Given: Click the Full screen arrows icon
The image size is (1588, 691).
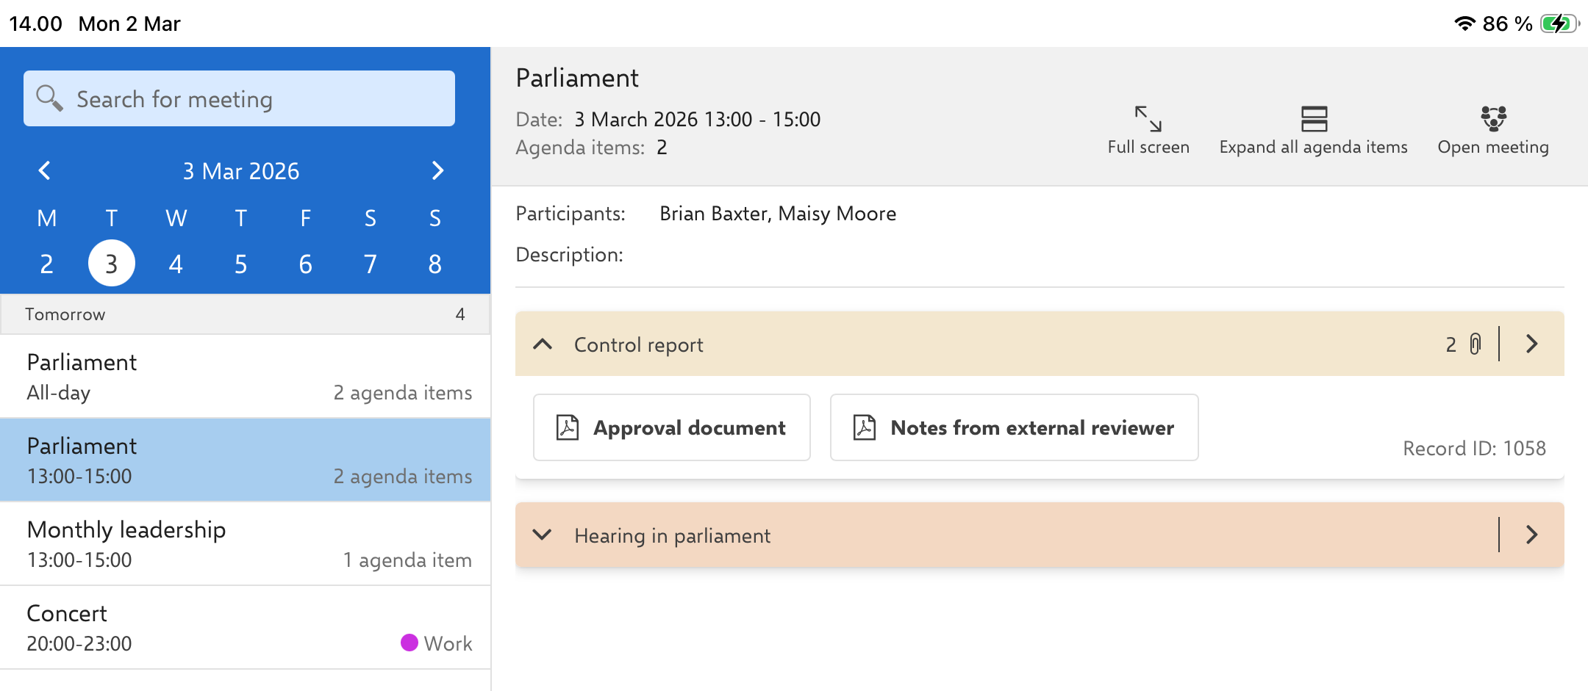Looking at the screenshot, I should pos(1148,118).
